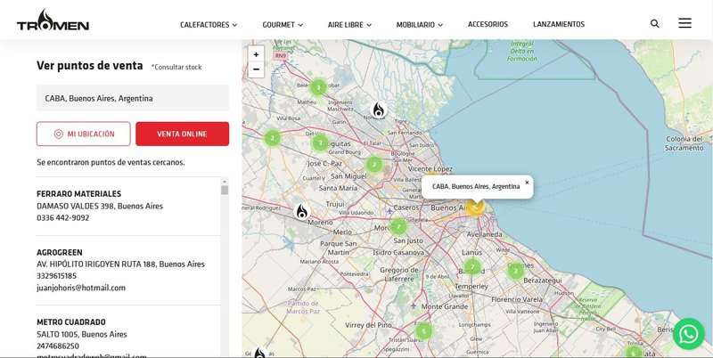Click the results list scrollbar thumb
The width and height of the screenshot is (713, 358).
click(x=225, y=191)
